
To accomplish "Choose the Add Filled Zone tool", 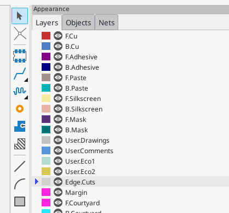I will (20, 126).
